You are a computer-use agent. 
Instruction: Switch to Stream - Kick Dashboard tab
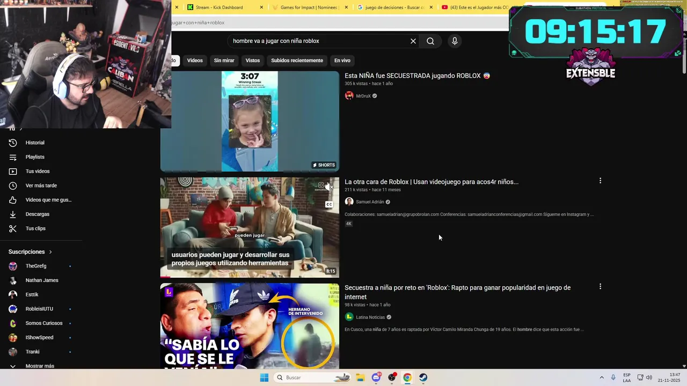[x=219, y=8]
